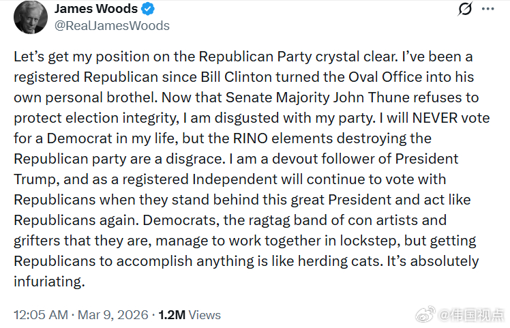Click the Chinese watermark text beside Weibo logo
This screenshot has width=510, height=328.
pyautogui.click(x=471, y=314)
